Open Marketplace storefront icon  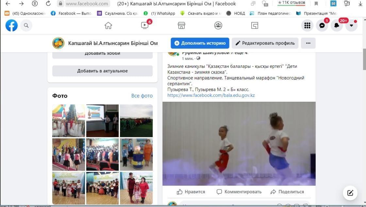click(181, 25)
